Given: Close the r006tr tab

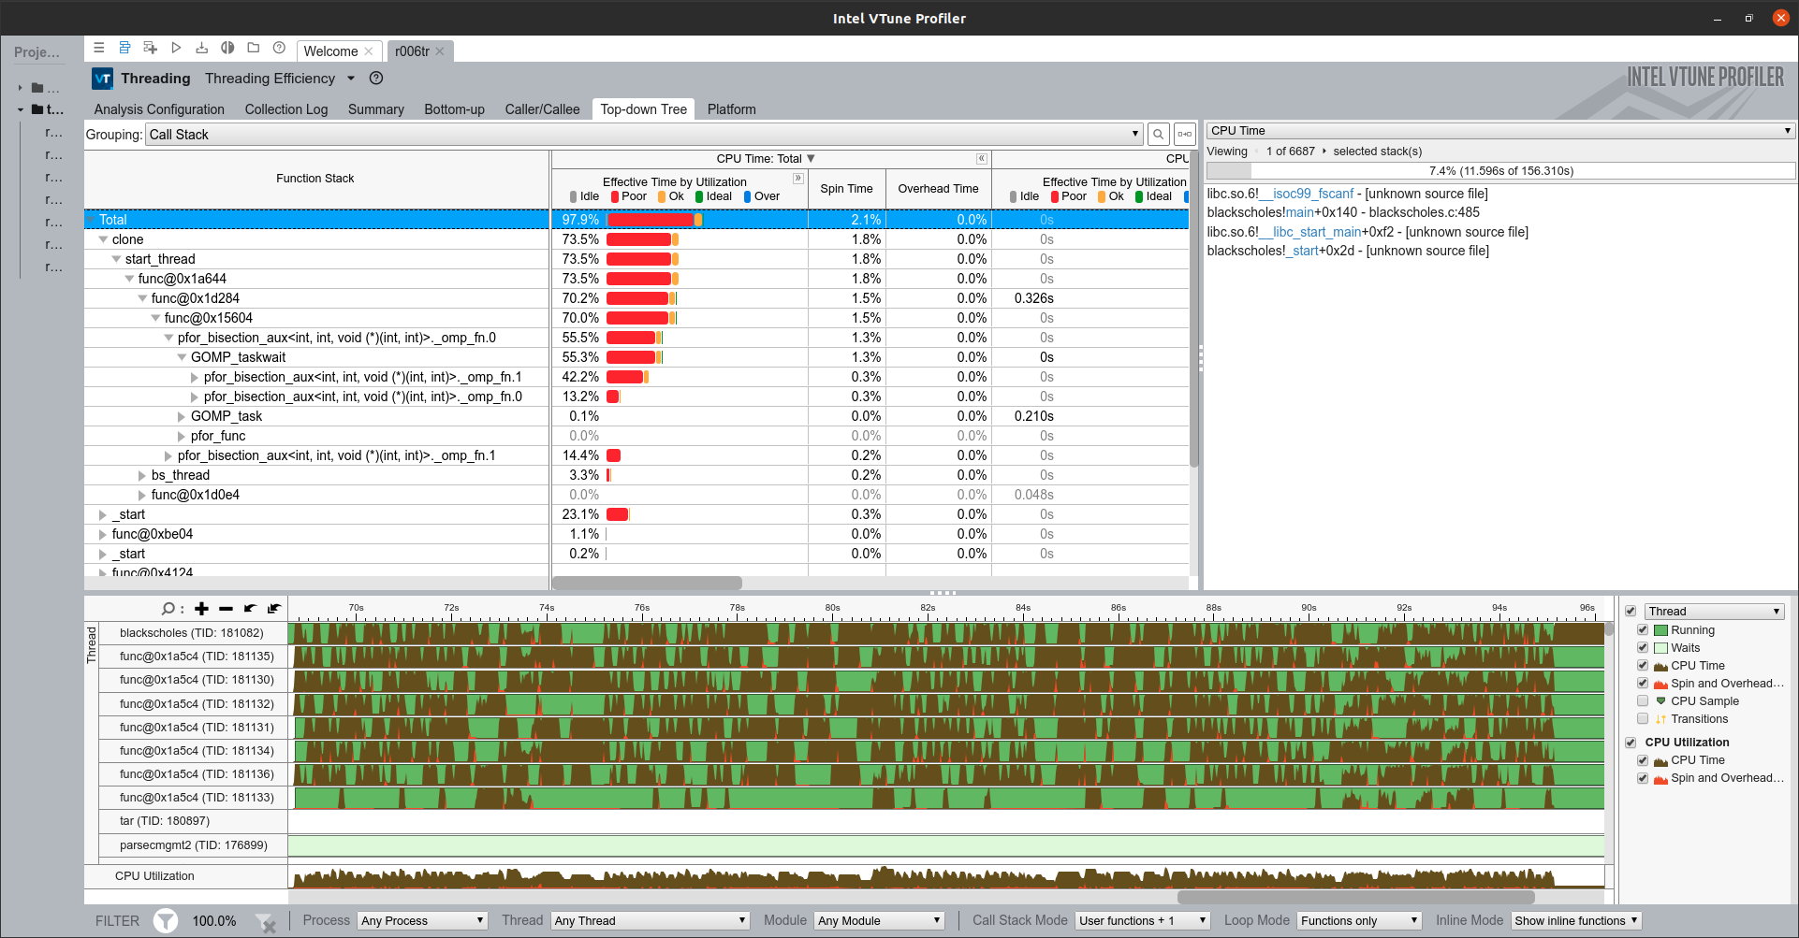Looking at the screenshot, I should point(440,51).
